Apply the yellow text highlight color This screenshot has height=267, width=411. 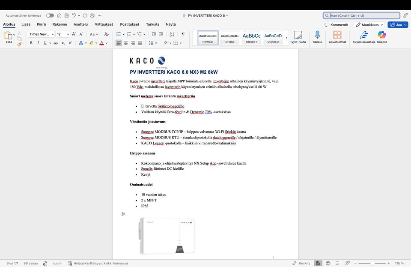(x=91, y=43)
